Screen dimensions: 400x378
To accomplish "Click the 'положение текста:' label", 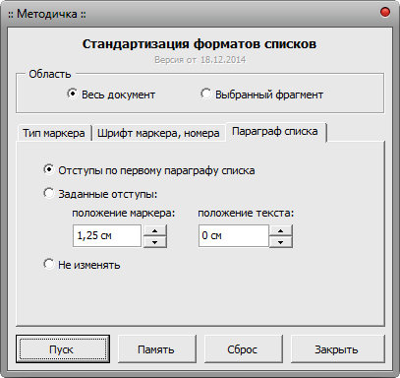I will pyautogui.click(x=246, y=213).
